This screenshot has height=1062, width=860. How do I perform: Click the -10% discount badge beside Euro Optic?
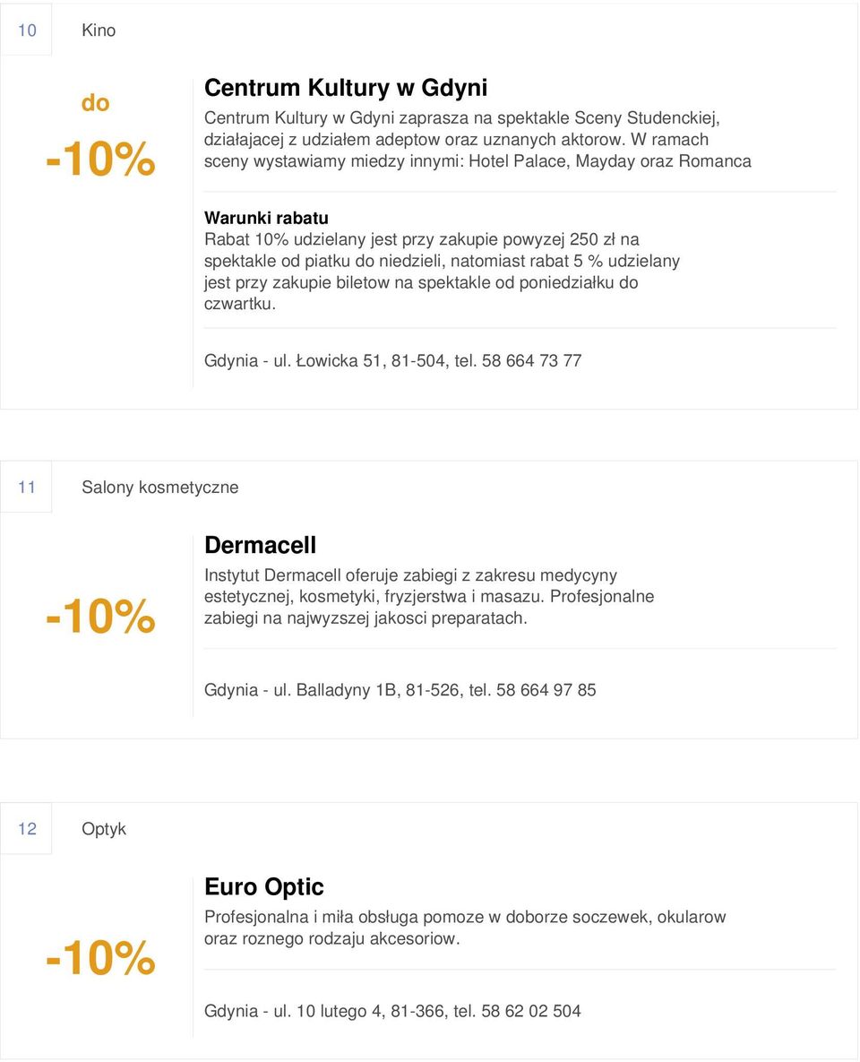pyautogui.click(x=100, y=958)
